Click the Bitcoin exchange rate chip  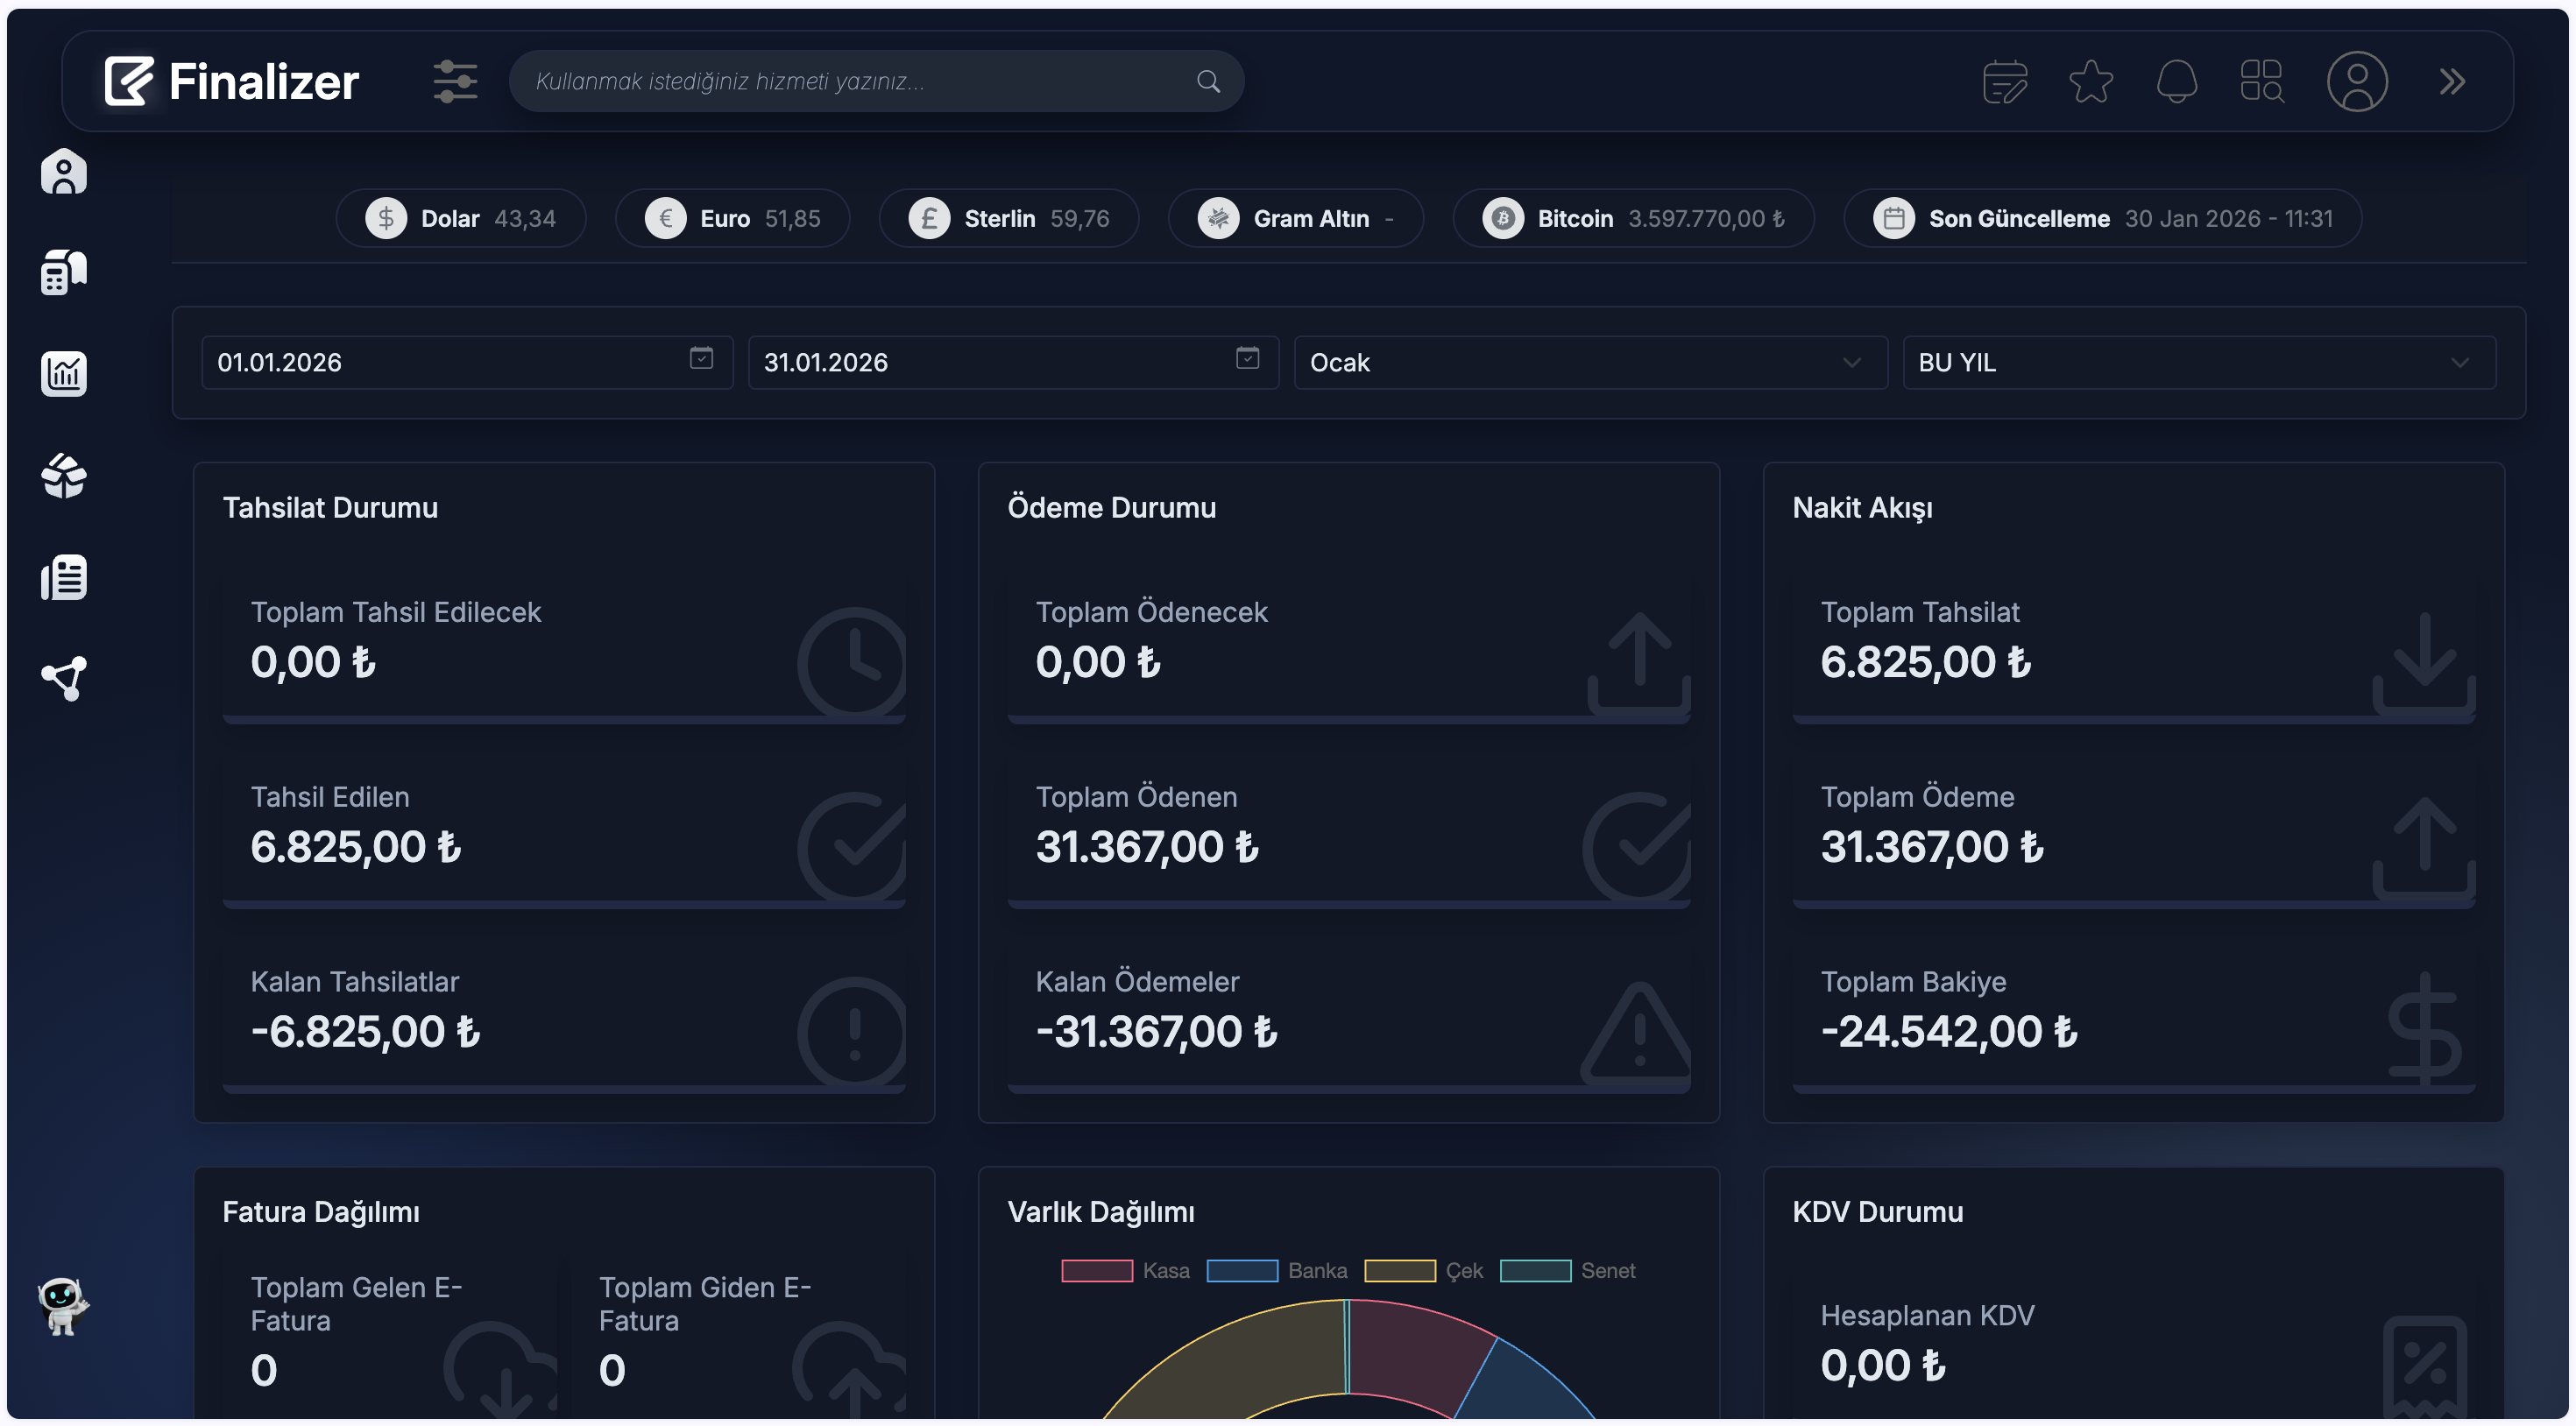coord(1632,219)
